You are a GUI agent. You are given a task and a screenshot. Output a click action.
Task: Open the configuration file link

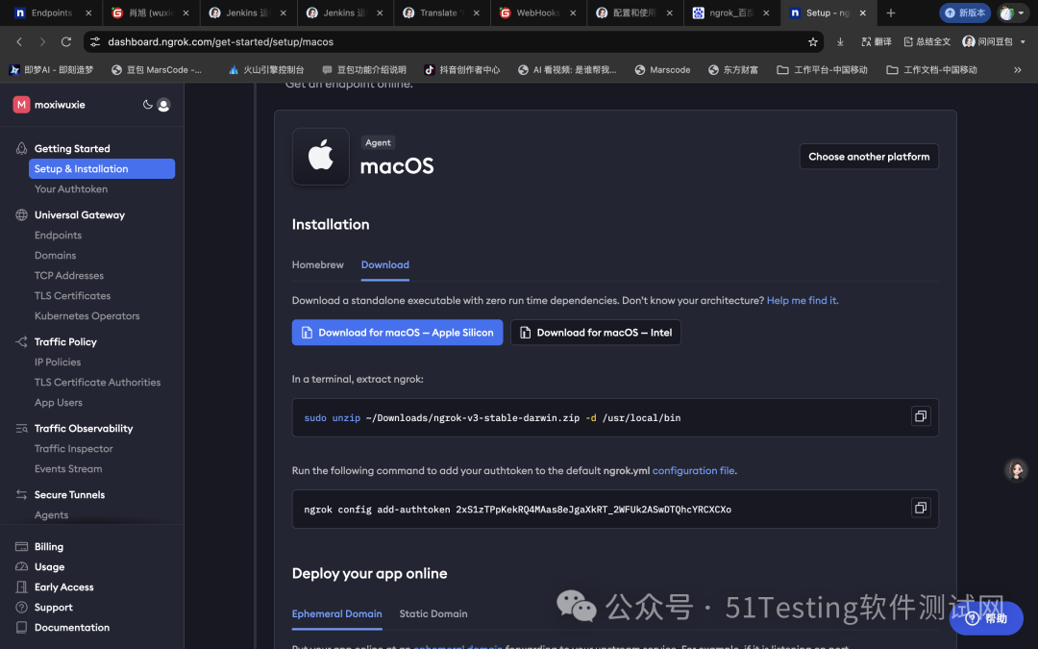[693, 471]
